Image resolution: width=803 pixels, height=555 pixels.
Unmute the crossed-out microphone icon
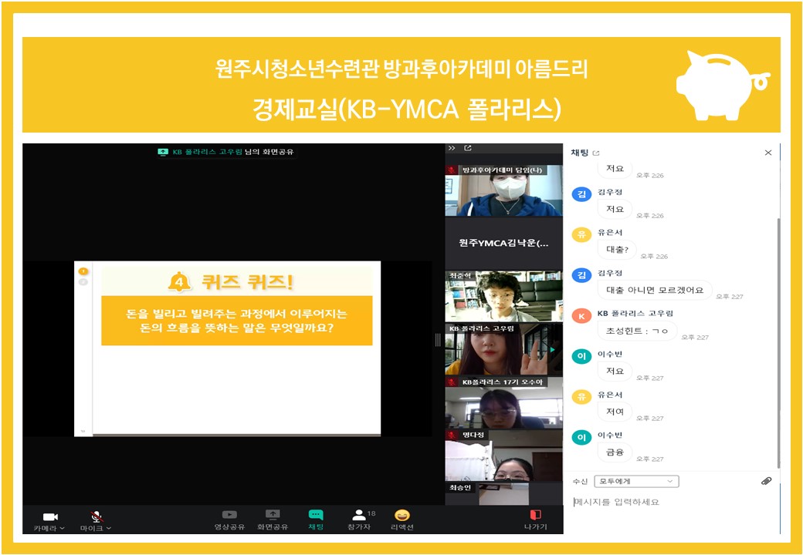[97, 516]
